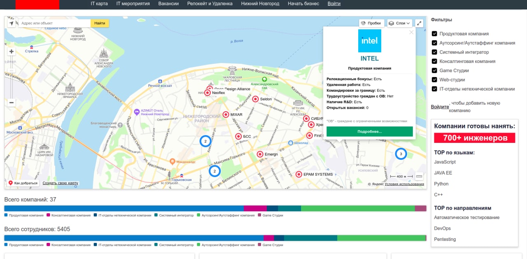The width and height of the screenshot is (527, 259).
Task: Open the Слои layers dropdown
Action: tap(400, 23)
